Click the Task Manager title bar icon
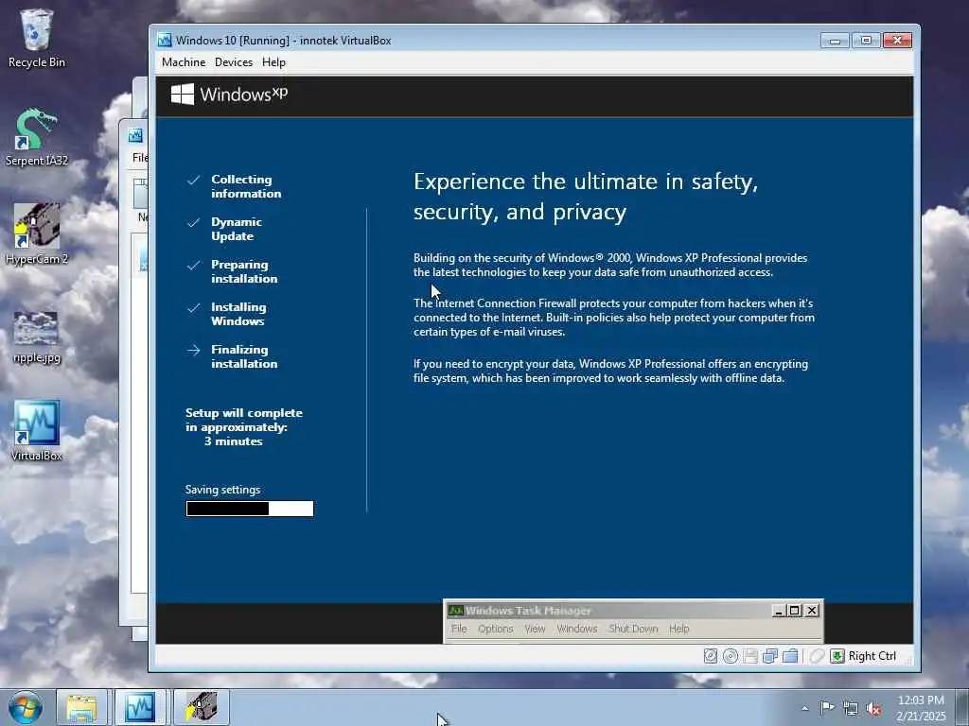 [455, 611]
